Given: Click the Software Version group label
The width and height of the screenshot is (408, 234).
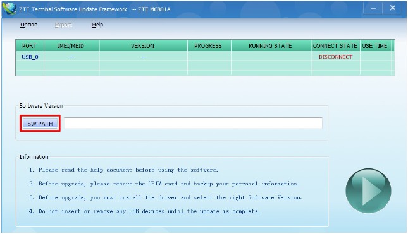Looking at the screenshot, I should click(x=41, y=106).
